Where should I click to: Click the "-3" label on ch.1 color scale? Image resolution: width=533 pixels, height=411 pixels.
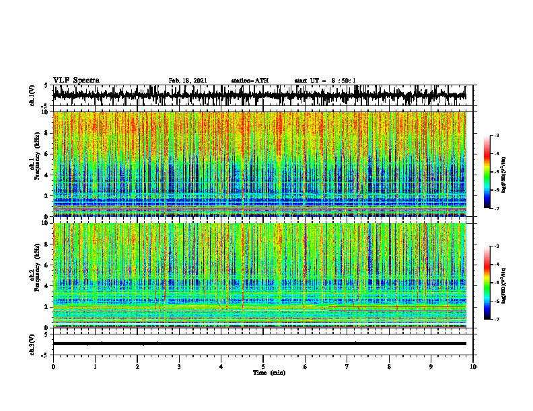(x=497, y=135)
